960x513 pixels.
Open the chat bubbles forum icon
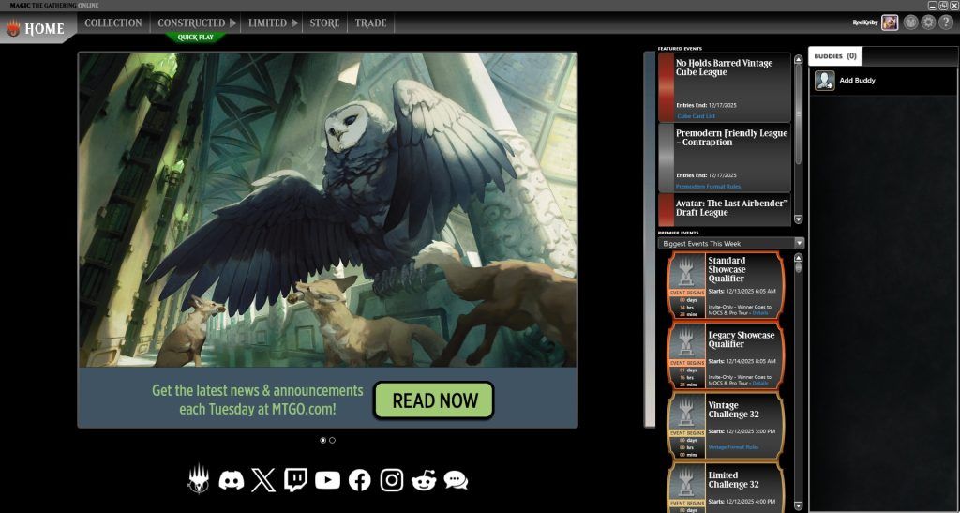456,480
